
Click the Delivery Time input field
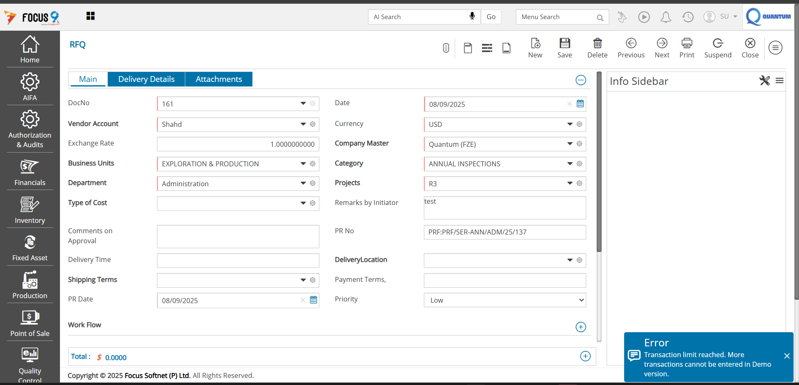(238, 261)
